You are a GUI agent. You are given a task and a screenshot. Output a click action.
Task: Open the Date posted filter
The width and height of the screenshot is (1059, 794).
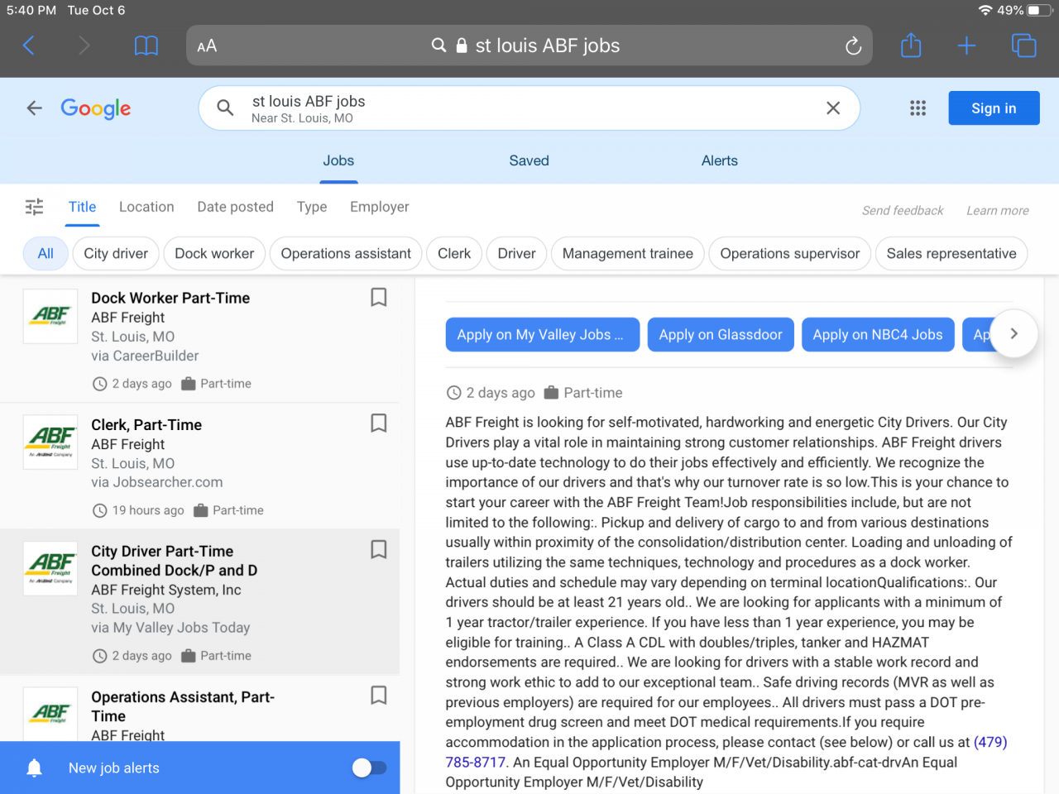click(235, 207)
